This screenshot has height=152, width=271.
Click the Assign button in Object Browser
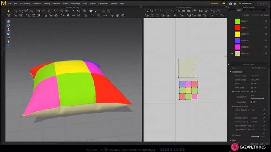tap(265, 15)
